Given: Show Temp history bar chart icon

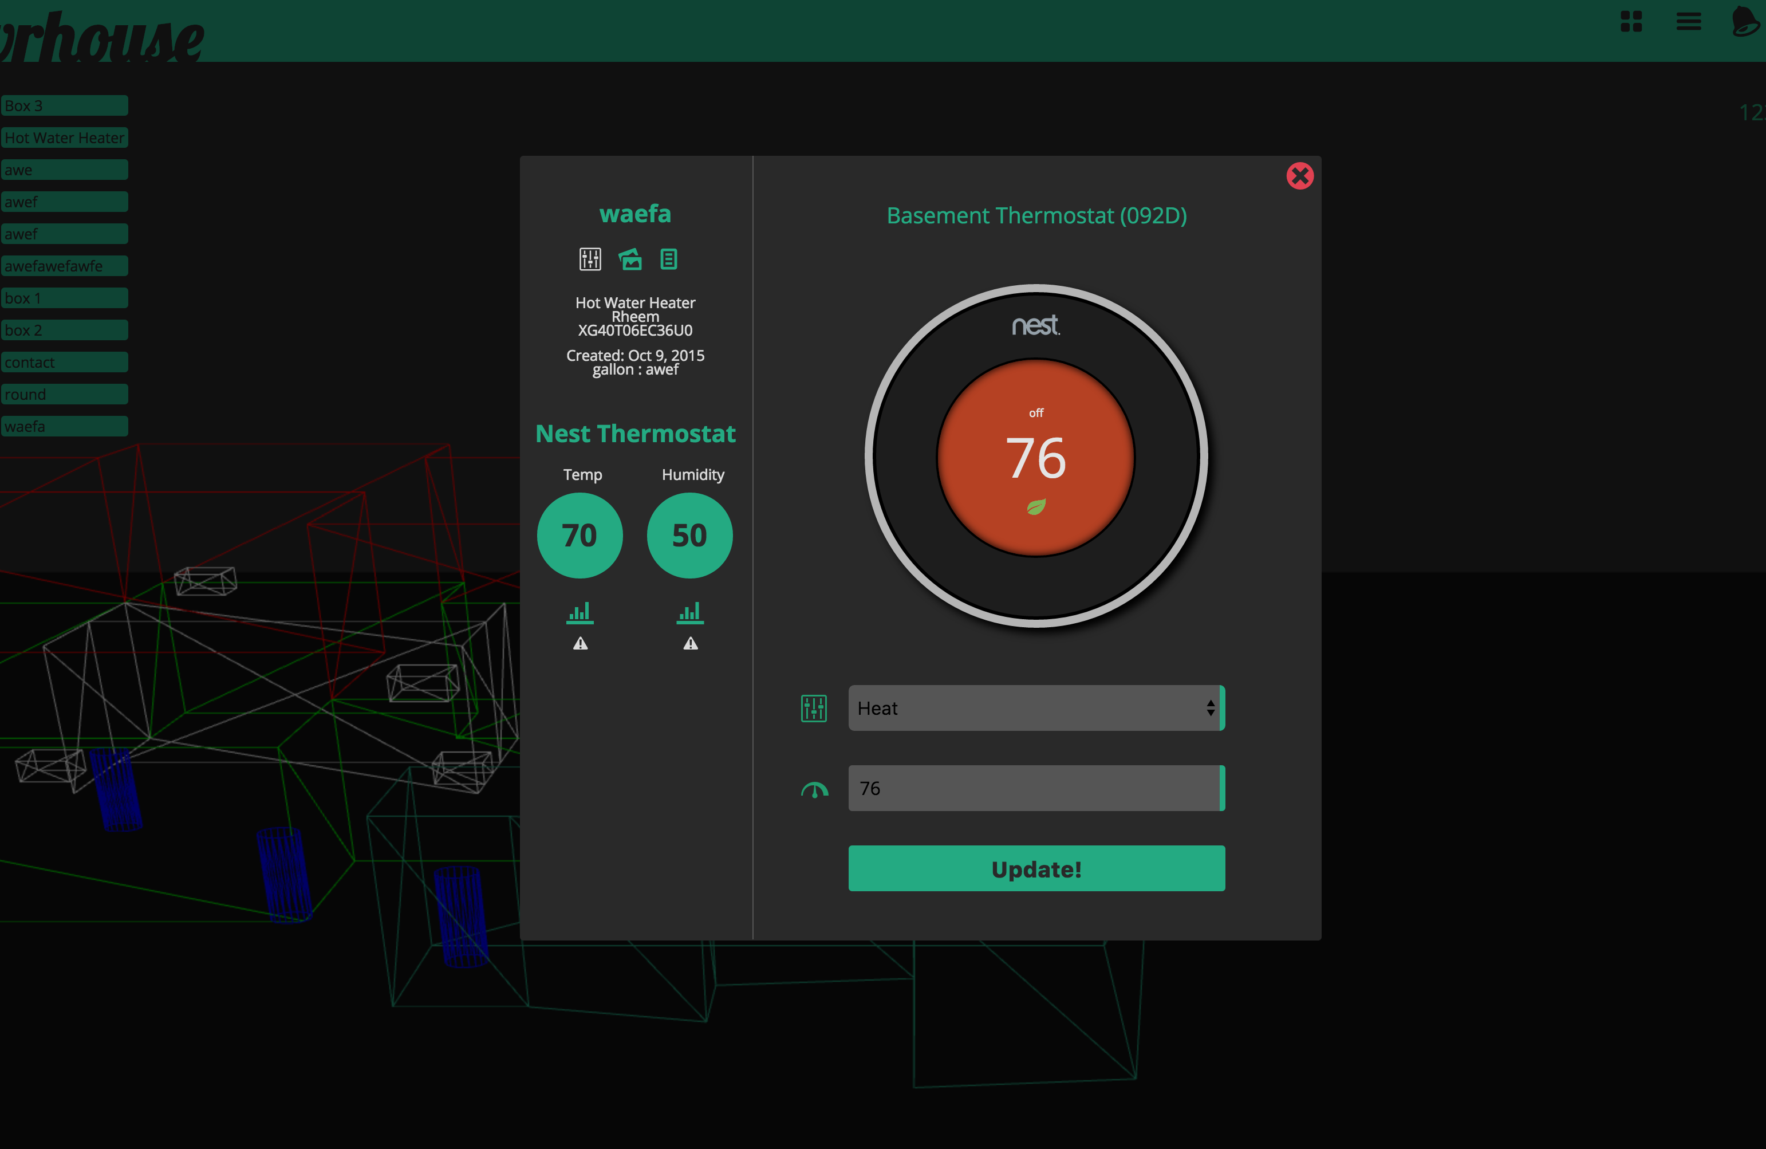Looking at the screenshot, I should pos(580,612).
